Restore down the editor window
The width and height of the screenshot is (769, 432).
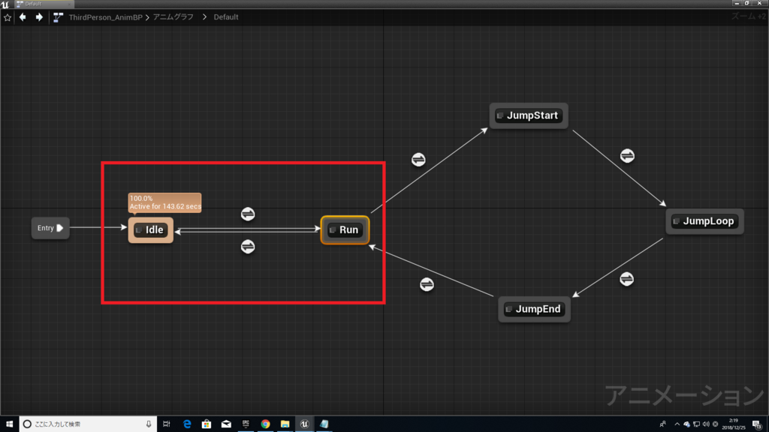[x=747, y=4]
